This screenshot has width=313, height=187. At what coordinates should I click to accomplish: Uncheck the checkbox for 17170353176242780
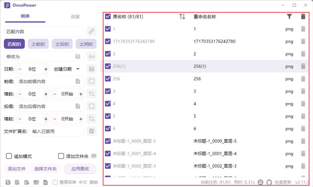tap(108, 42)
